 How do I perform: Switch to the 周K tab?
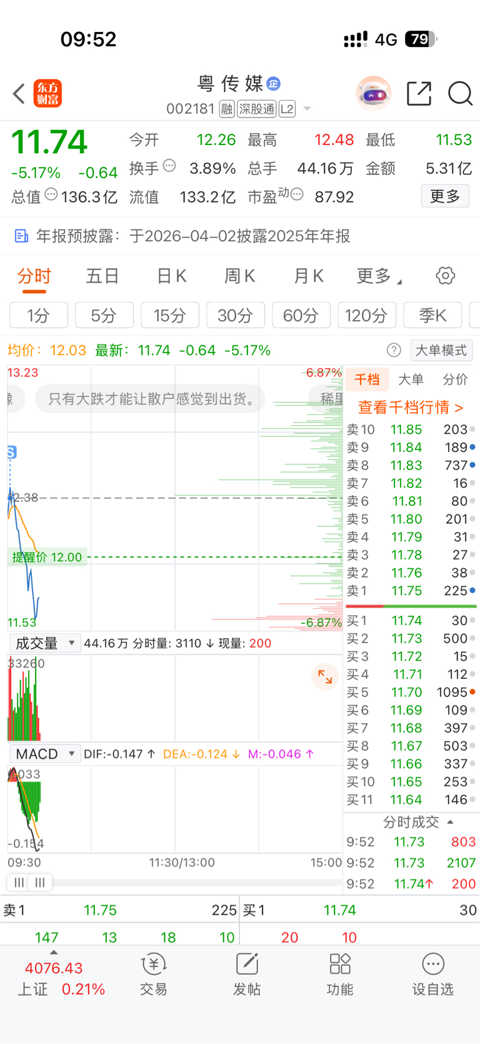[x=239, y=276]
